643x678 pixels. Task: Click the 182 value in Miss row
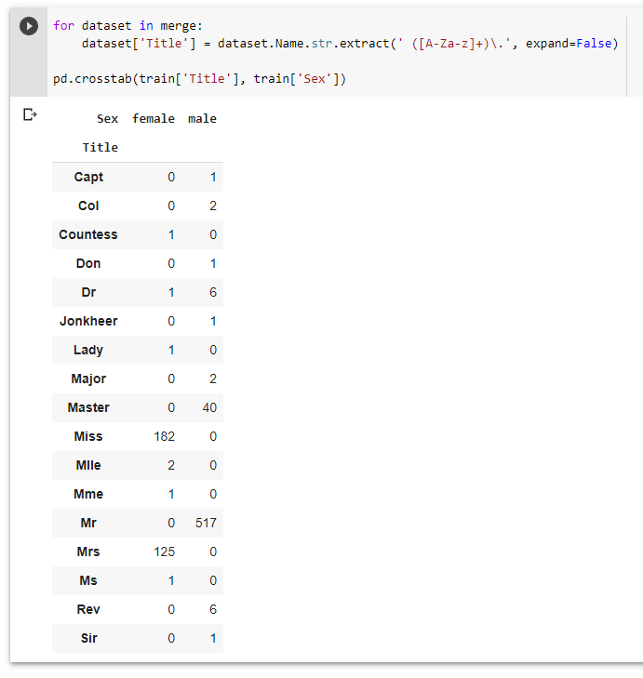click(x=165, y=436)
